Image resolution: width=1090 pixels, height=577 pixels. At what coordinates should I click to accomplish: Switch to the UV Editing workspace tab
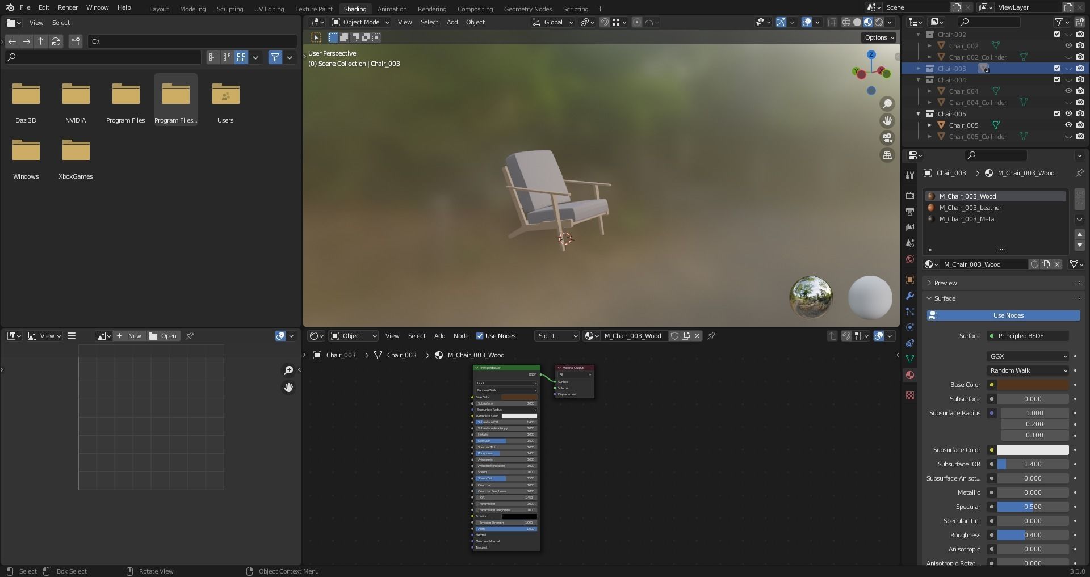tap(269, 9)
